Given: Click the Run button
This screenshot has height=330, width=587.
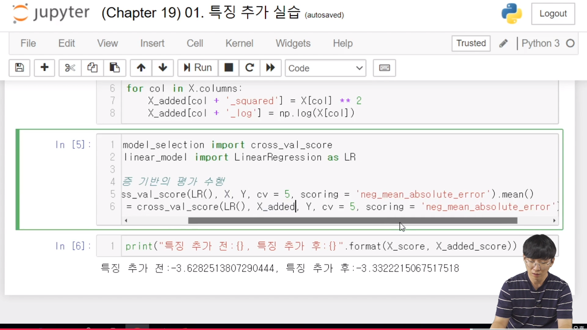Looking at the screenshot, I should coord(198,68).
